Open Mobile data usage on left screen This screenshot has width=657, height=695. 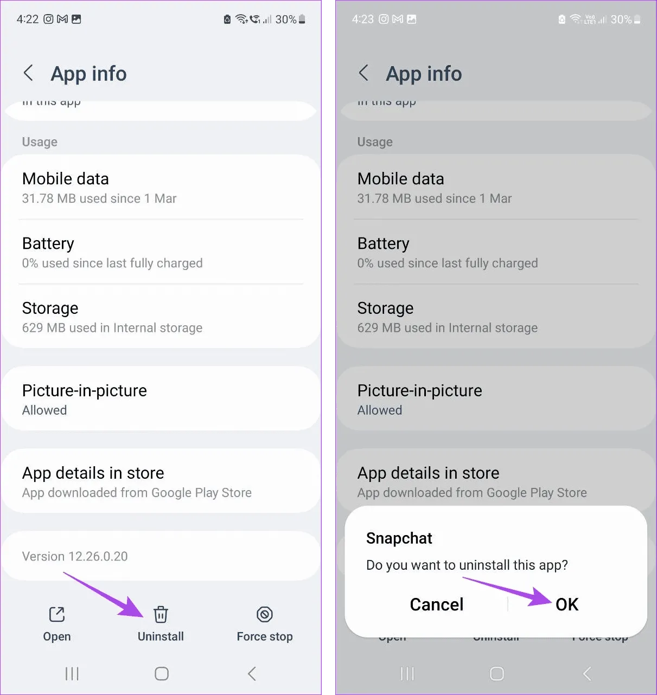click(x=161, y=188)
